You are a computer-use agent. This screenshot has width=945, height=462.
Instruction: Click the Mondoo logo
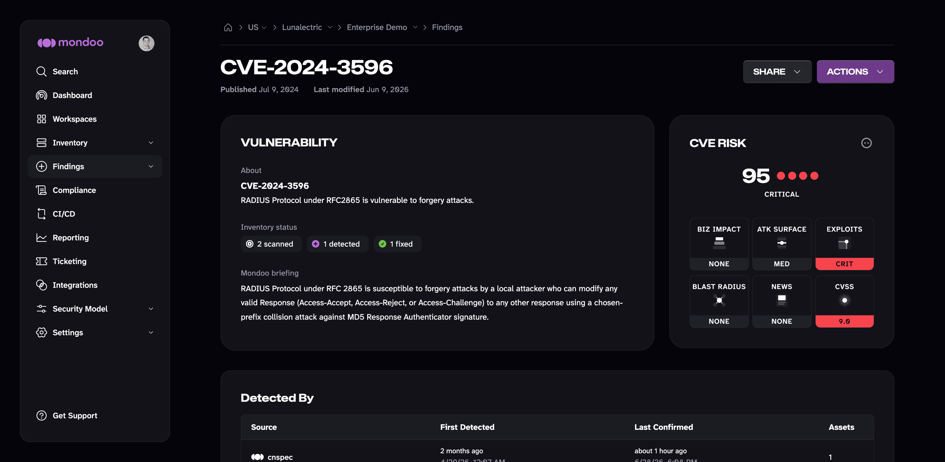70,42
